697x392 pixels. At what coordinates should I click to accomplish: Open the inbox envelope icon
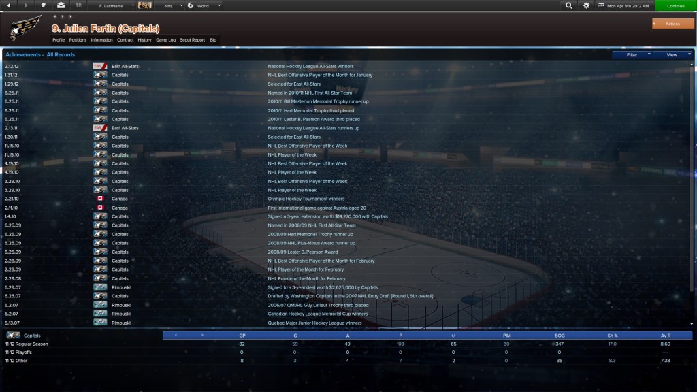61,5
